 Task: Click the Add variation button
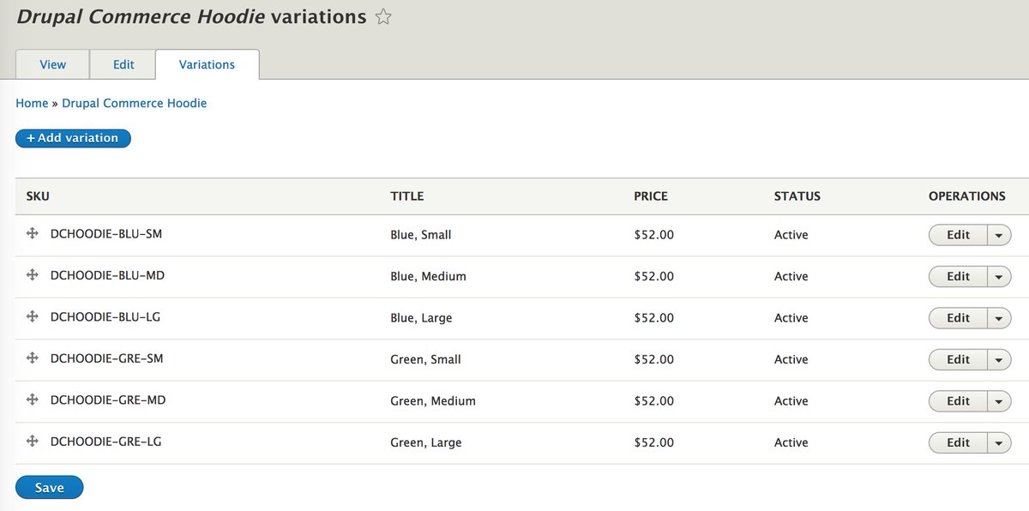coord(73,138)
